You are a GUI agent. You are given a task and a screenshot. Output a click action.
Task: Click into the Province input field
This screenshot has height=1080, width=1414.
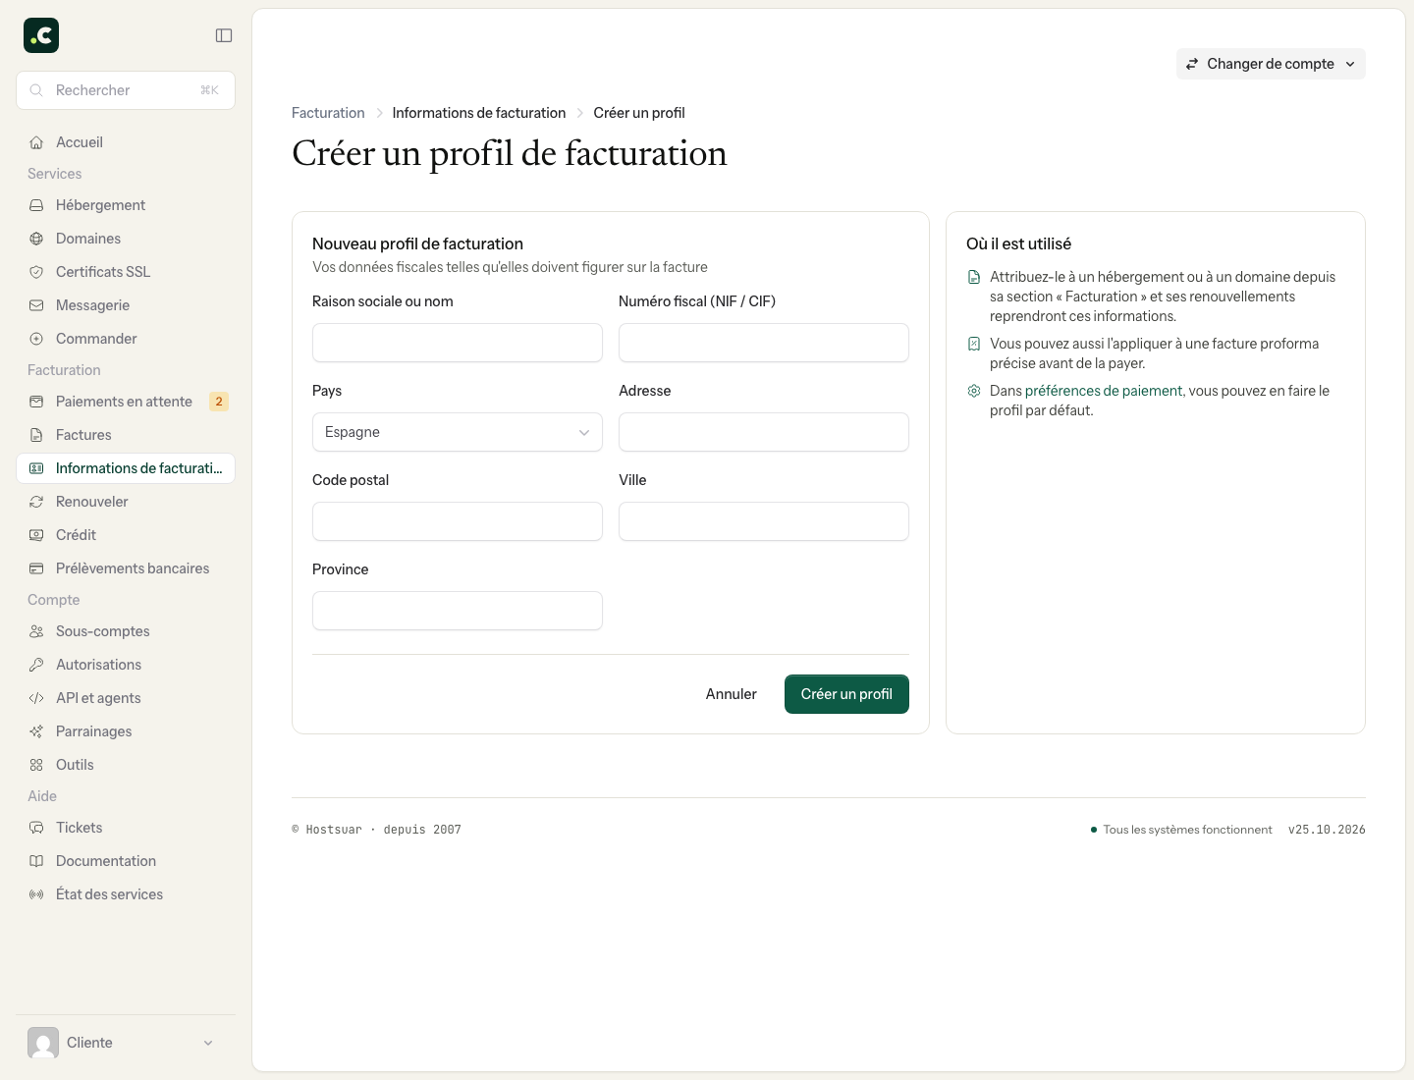pyautogui.click(x=458, y=611)
